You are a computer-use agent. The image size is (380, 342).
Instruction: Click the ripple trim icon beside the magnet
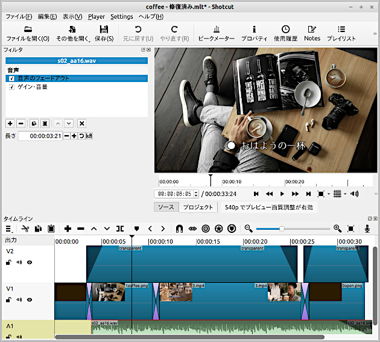[192, 229]
